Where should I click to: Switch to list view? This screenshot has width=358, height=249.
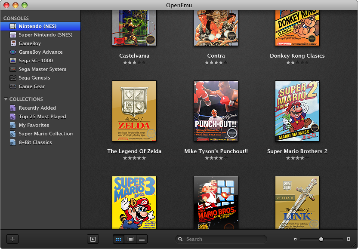142,239
